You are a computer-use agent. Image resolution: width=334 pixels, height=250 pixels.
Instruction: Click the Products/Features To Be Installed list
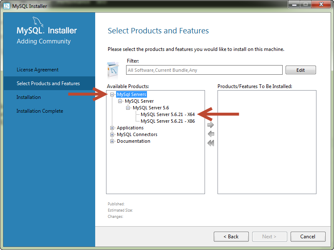pos(267,142)
